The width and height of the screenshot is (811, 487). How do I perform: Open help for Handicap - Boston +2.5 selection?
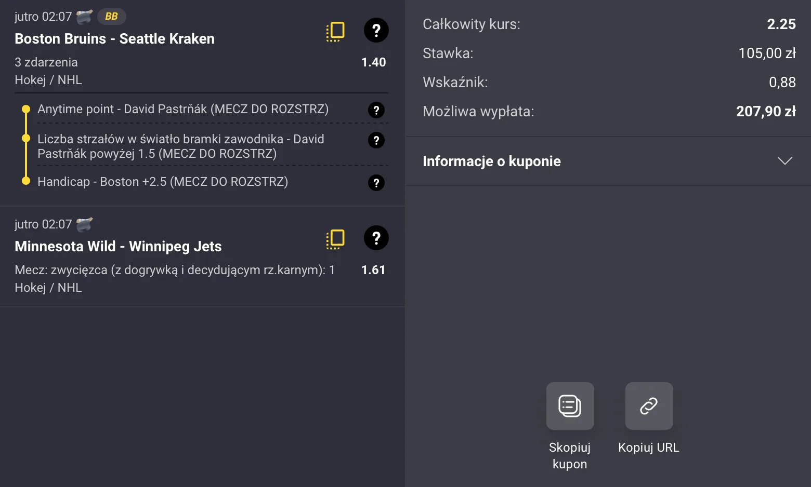coord(376,183)
